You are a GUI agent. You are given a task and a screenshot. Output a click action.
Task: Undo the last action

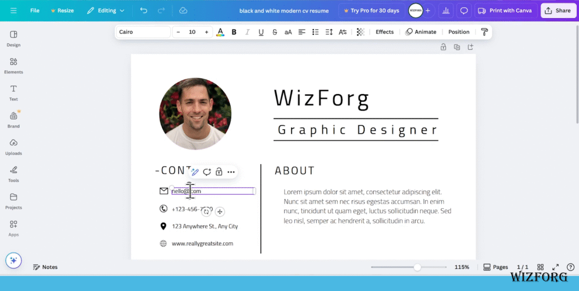pos(144,11)
